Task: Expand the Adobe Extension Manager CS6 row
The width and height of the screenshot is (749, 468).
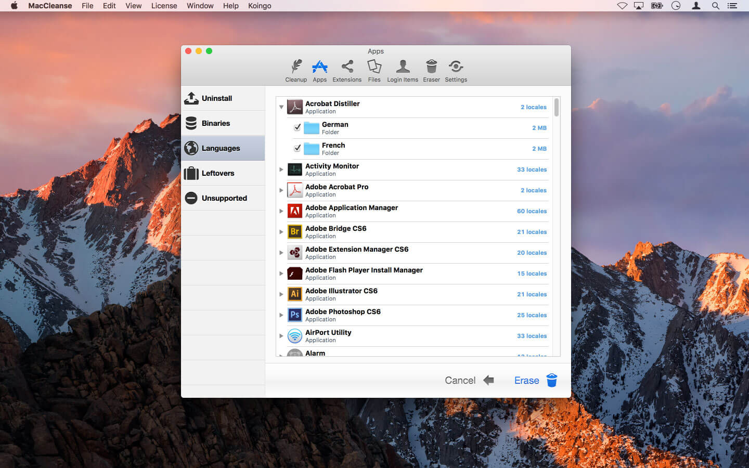Action: click(x=281, y=253)
